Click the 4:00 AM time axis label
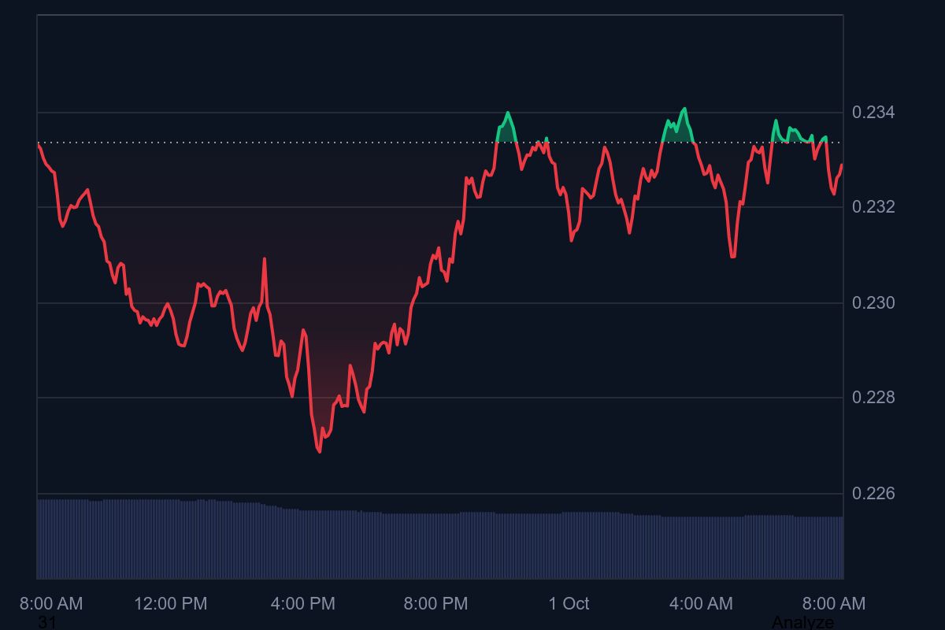945x630 pixels. click(x=701, y=603)
